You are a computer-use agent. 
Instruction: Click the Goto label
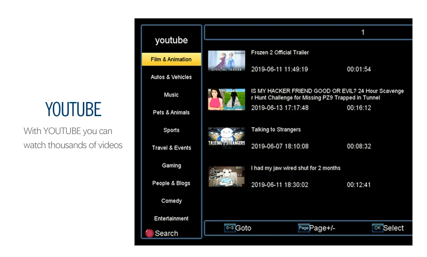[243, 228]
